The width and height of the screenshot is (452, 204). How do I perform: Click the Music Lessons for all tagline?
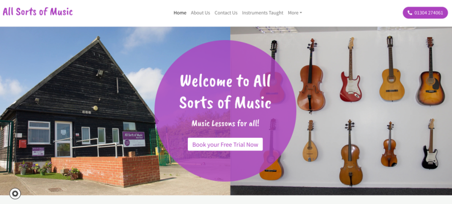tap(225, 124)
